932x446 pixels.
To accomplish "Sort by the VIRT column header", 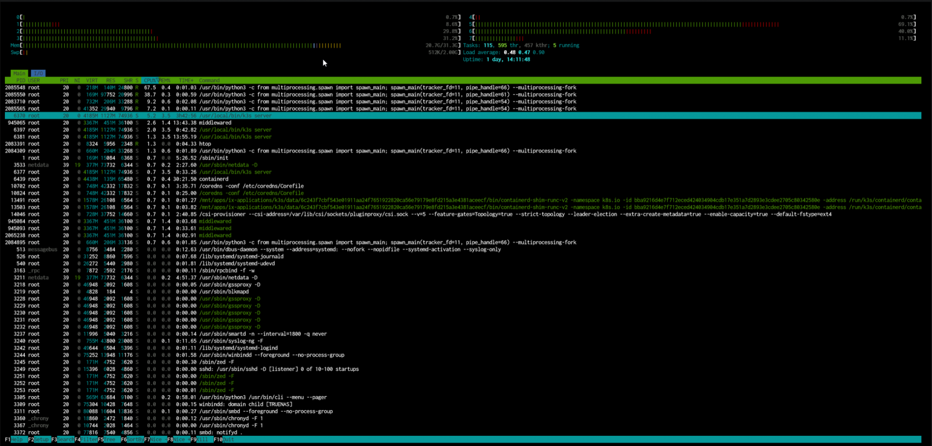I will 92,81.
